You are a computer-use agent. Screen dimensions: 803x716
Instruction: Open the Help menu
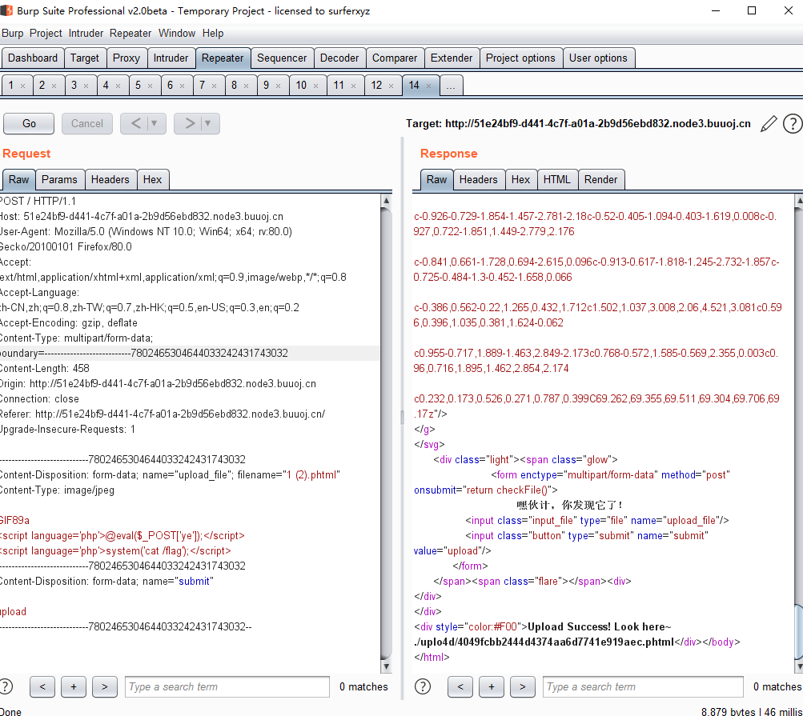pos(212,34)
